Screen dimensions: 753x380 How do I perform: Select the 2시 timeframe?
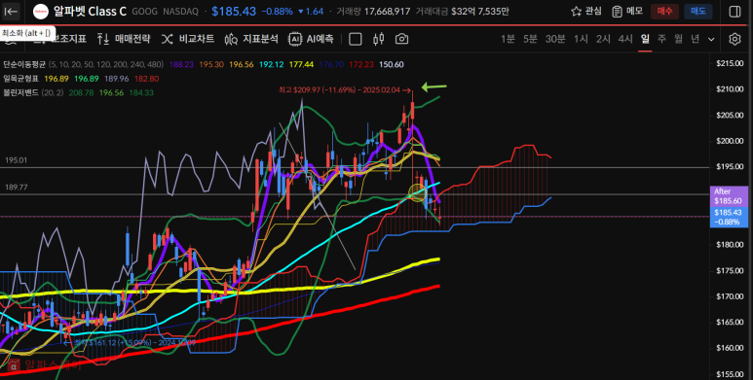[x=603, y=39]
